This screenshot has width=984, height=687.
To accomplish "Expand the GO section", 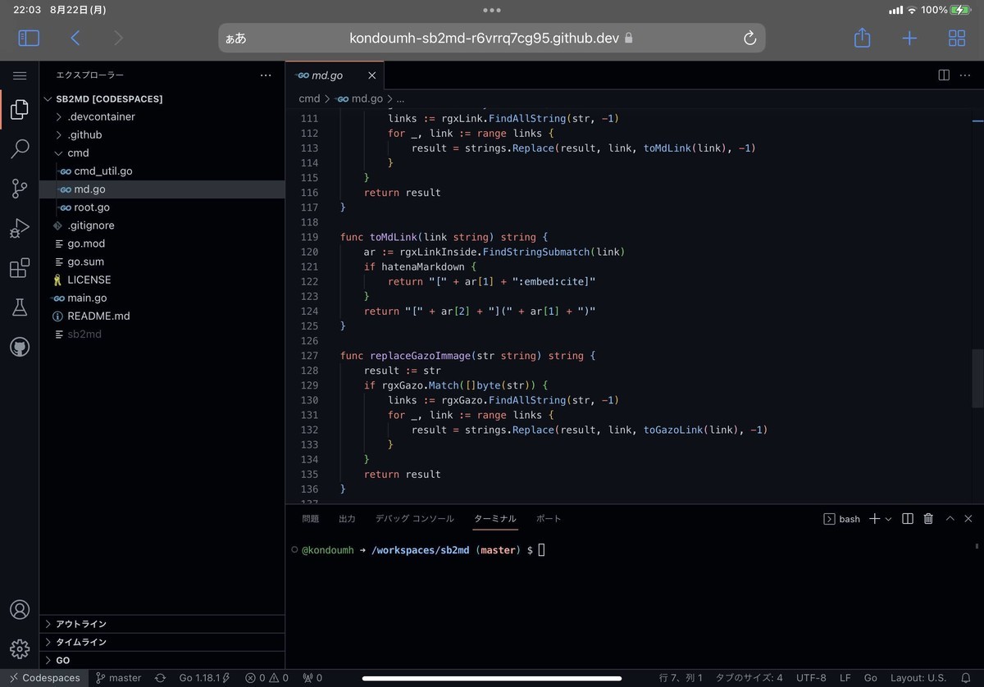I will tap(162, 660).
